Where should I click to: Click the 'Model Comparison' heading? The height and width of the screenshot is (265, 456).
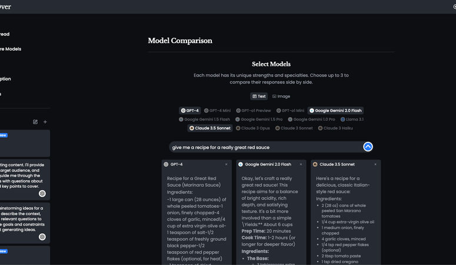(180, 41)
